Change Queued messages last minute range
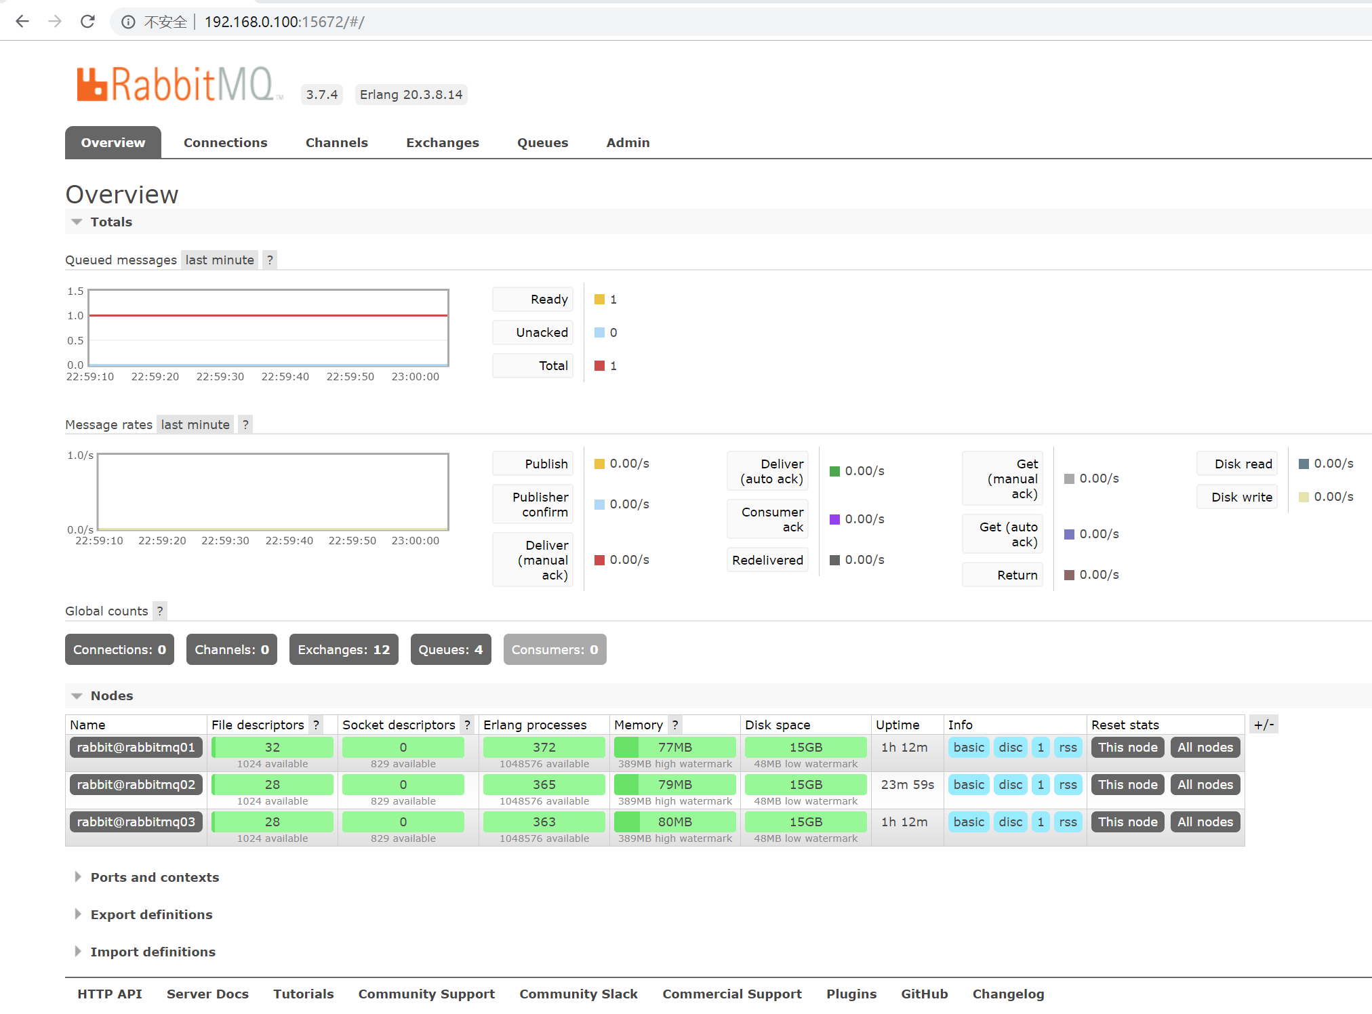Viewport: 1372px width, 1014px height. 220,260
